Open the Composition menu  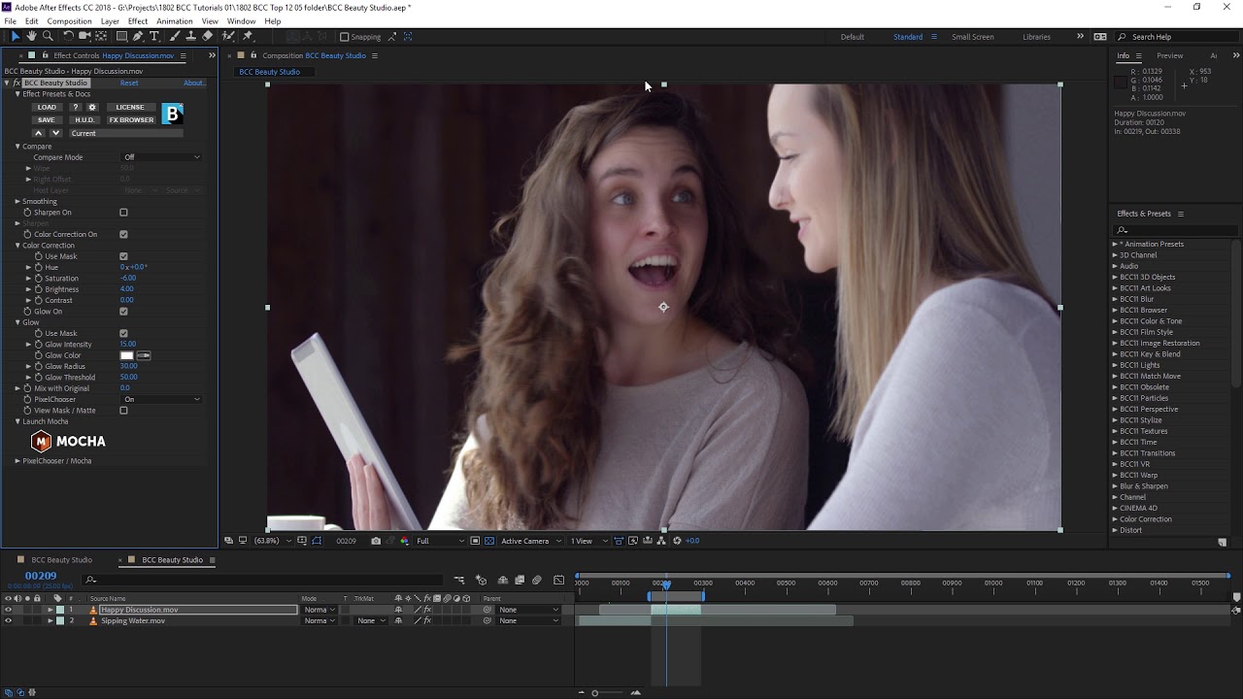pyautogui.click(x=70, y=21)
